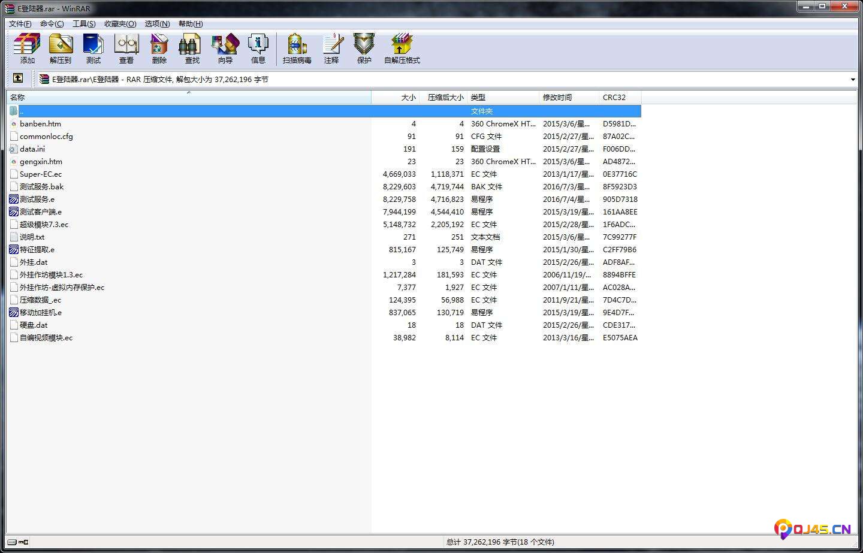Click the 添加 (Add) toolbar icon

coord(27,49)
